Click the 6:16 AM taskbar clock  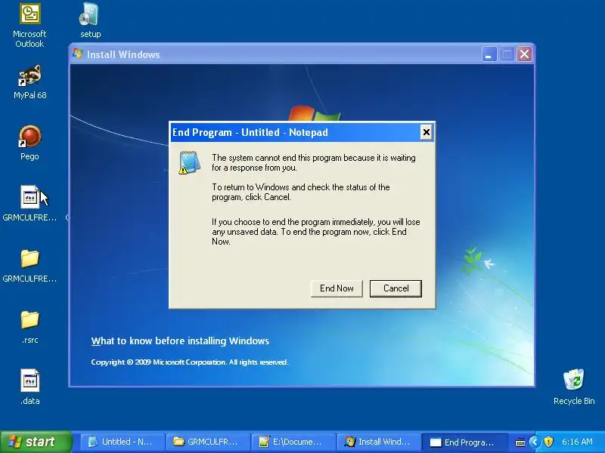tap(577, 442)
